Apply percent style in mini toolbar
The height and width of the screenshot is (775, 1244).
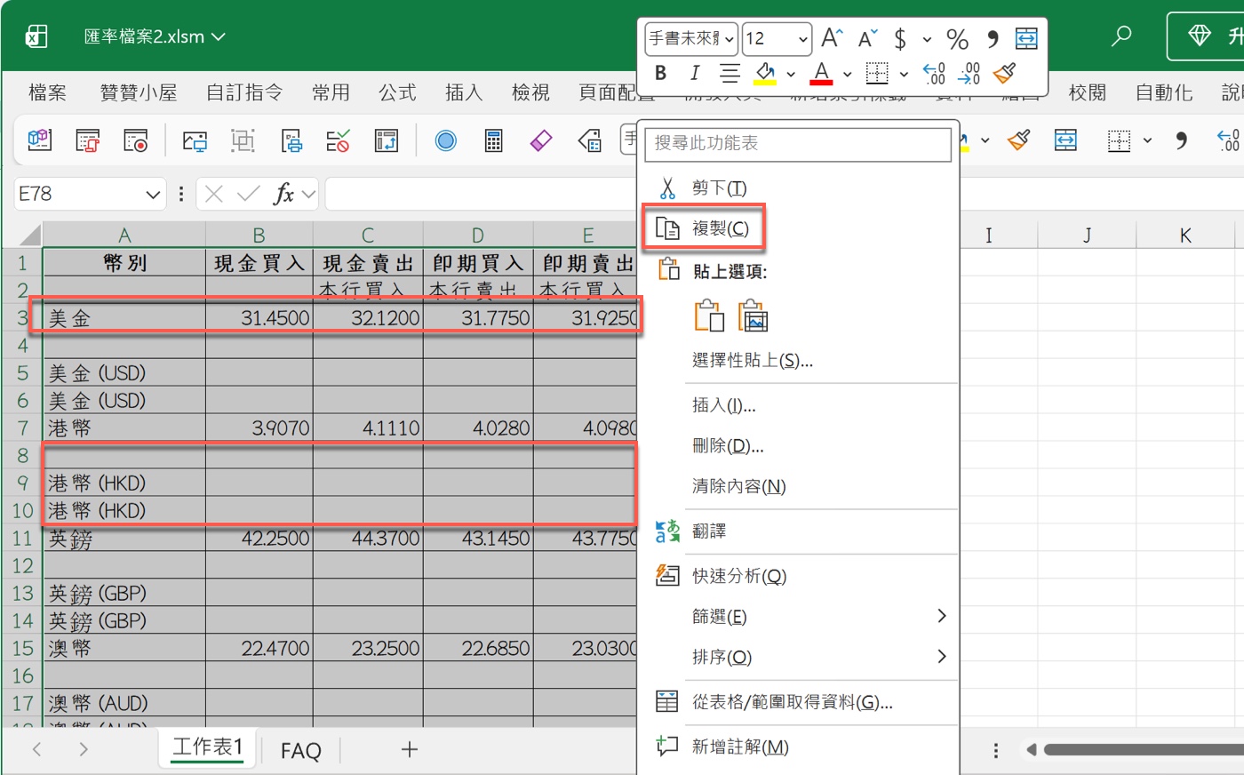957,38
